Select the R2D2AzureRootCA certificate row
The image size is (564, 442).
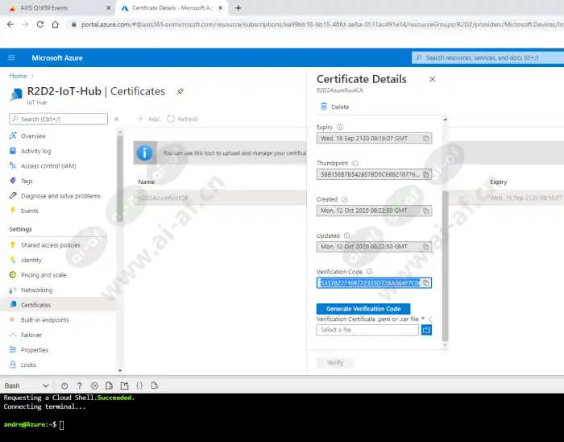click(220, 198)
